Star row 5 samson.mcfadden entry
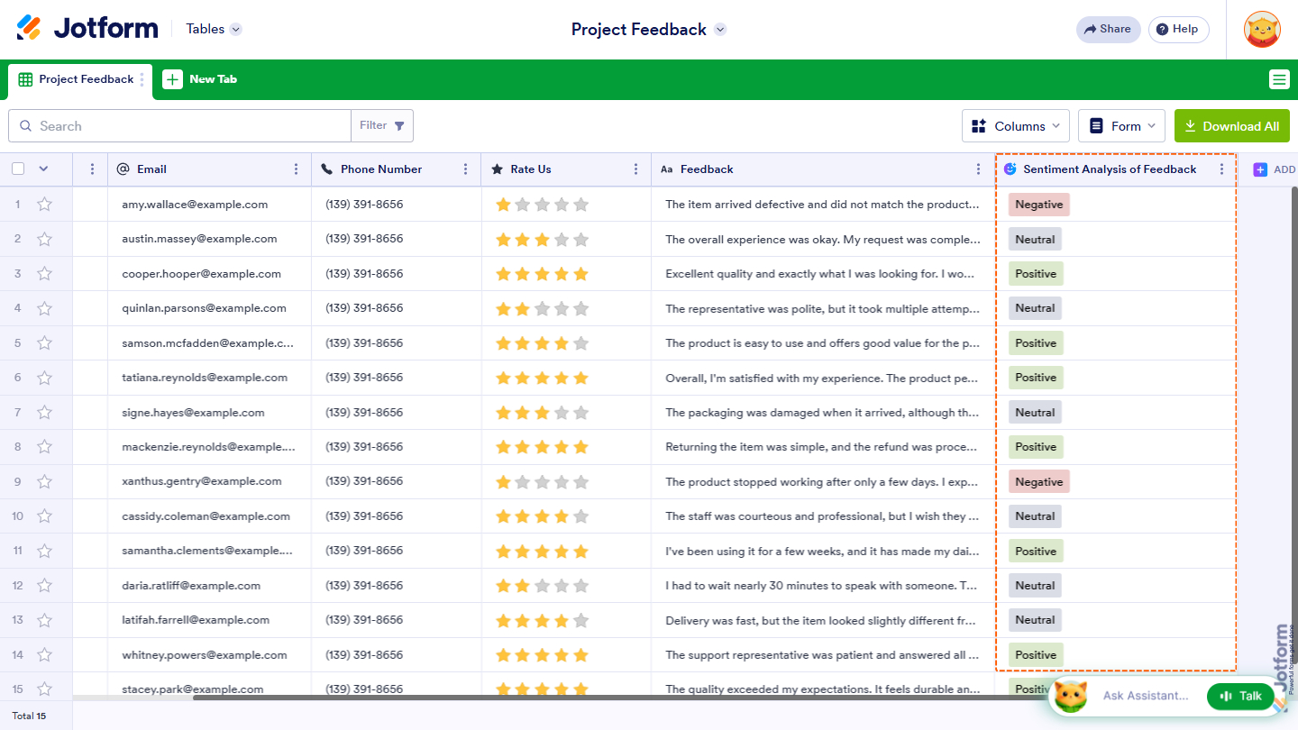1298x730 pixels. 44,343
